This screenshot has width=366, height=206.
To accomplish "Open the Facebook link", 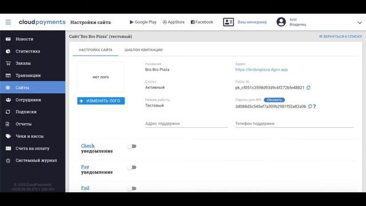I will [x=202, y=22].
